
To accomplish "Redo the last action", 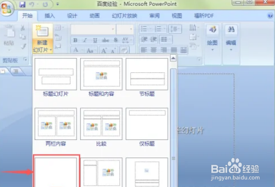I will 45,5.
